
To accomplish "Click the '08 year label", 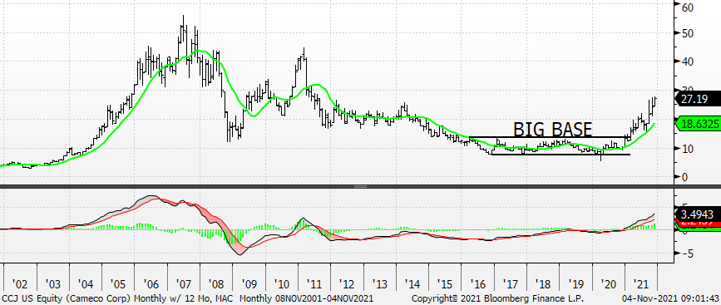I will coord(216,283).
